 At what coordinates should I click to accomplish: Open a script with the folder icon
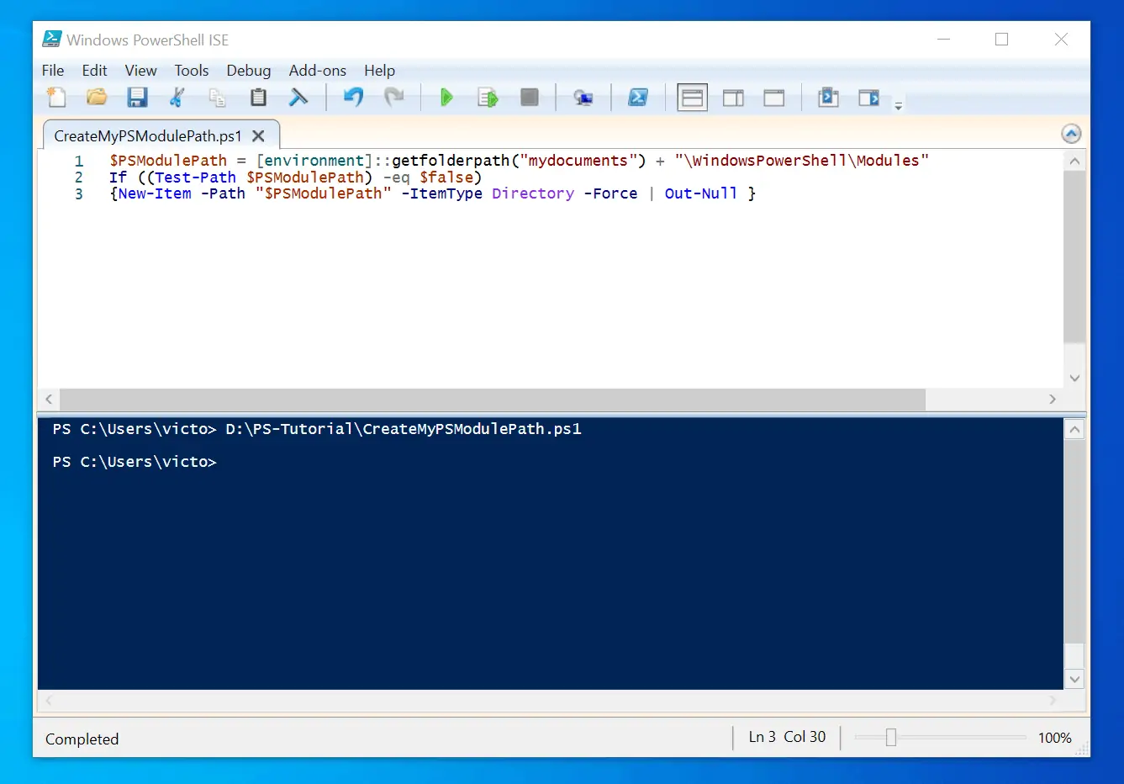97,98
